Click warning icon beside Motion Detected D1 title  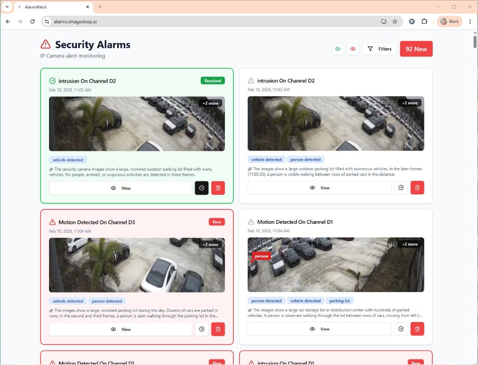251,222
